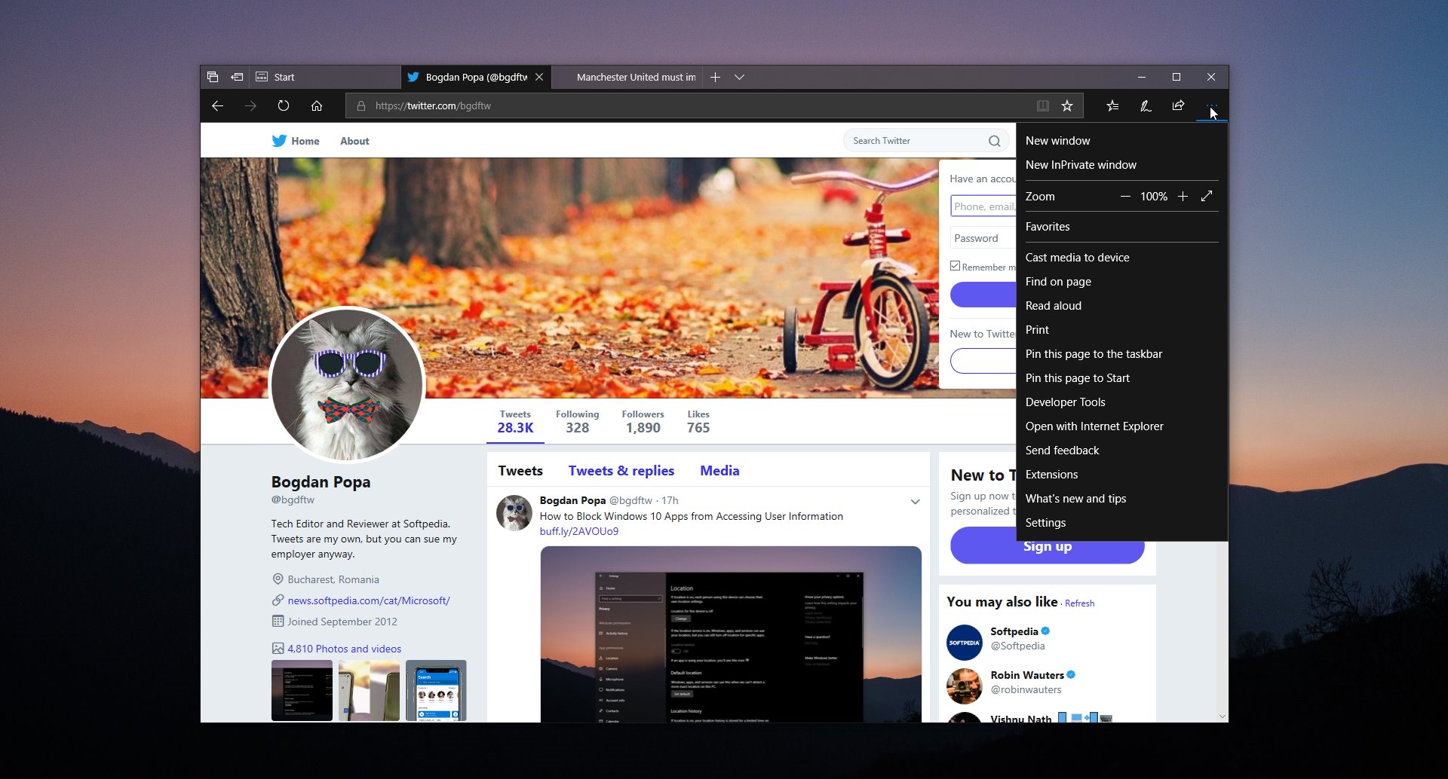This screenshot has height=779, width=1448.
Task: Click the Add notes pen icon
Action: coord(1146,106)
